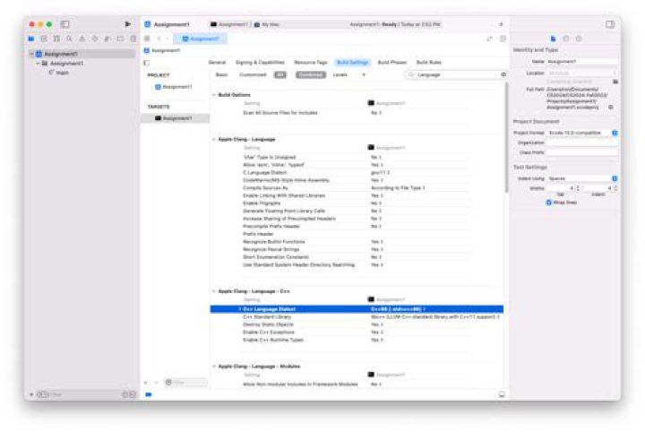Switch to the Levels view
This screenshot has width=645, height=432.
(340, 75)
